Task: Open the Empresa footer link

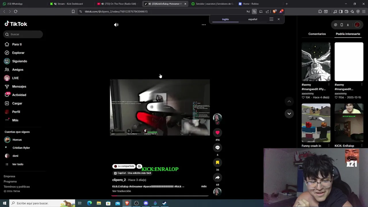Action: tap(9, 177)
